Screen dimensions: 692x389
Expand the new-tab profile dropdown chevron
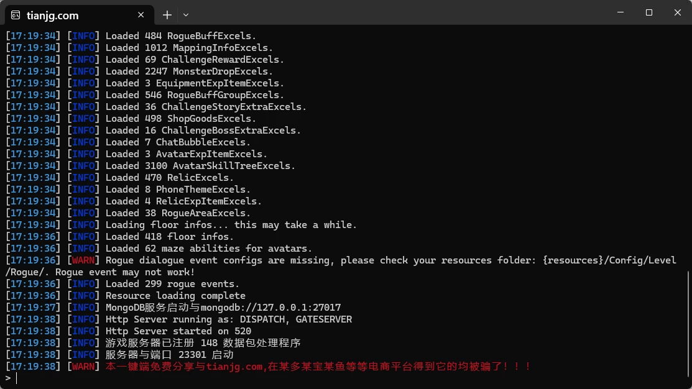(186, 15)
